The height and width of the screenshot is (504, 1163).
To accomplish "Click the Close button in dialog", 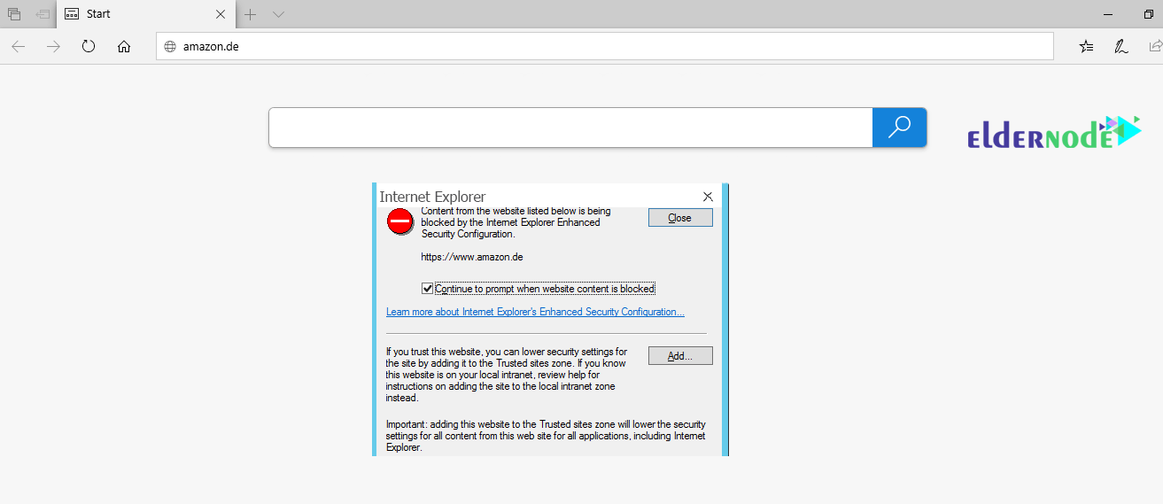I will pos(680,218).
